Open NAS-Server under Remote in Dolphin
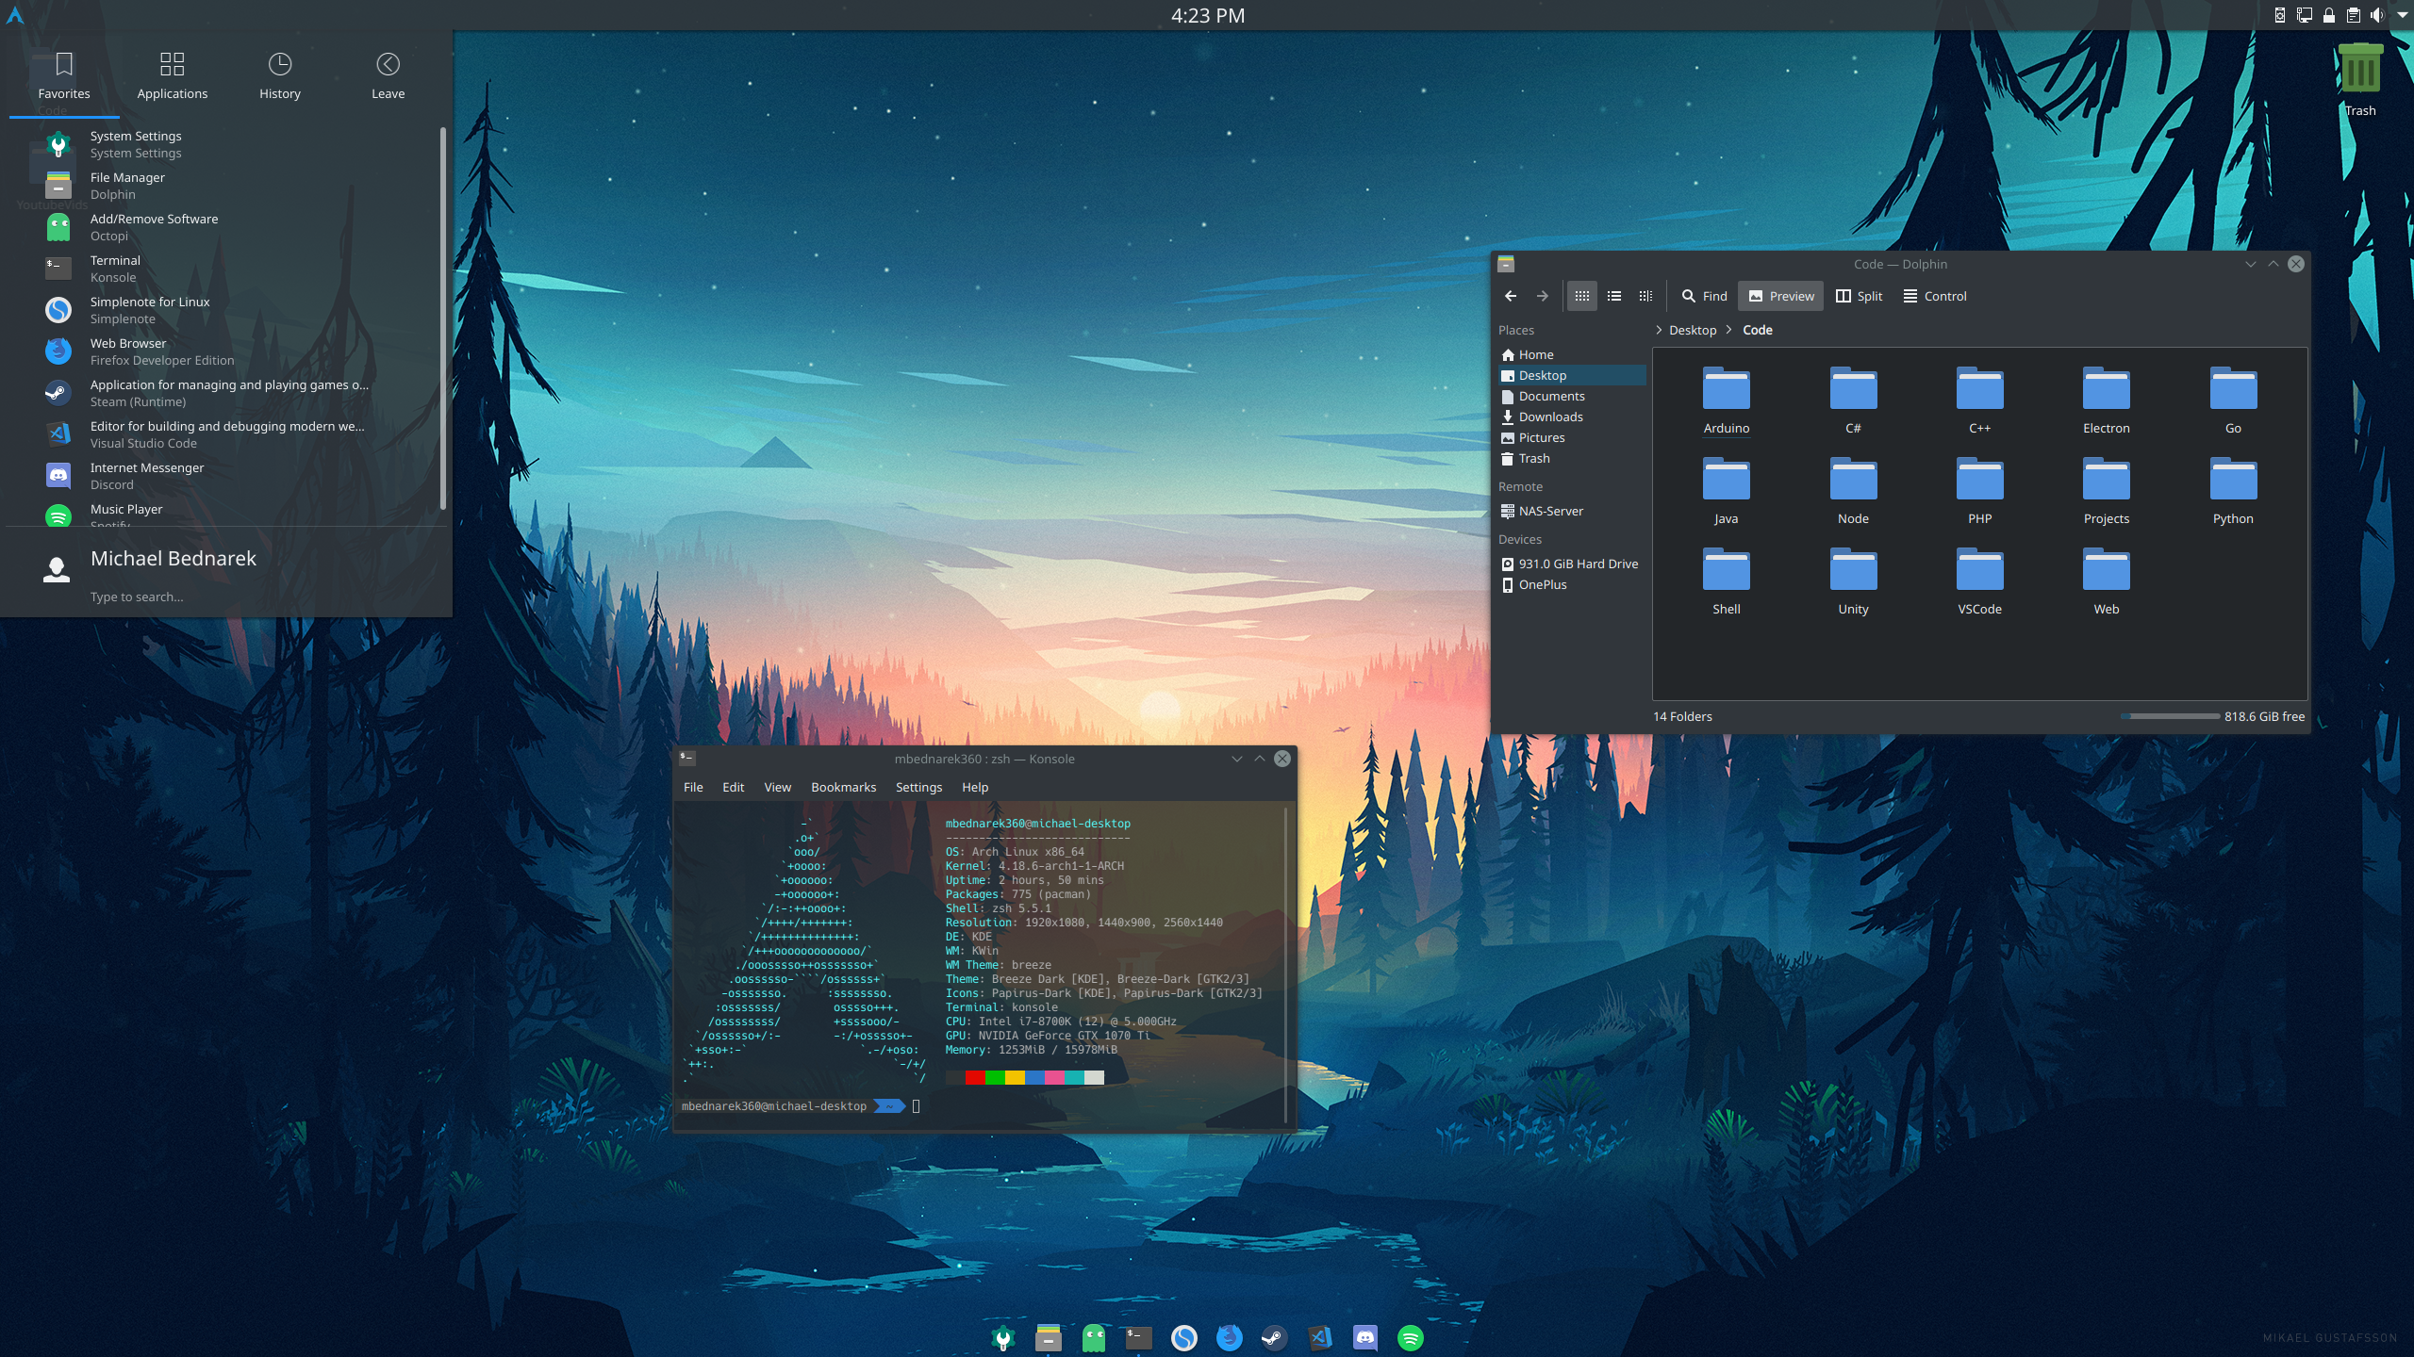Screen dimensions: 2414x1357 (x=1572, y=511)
